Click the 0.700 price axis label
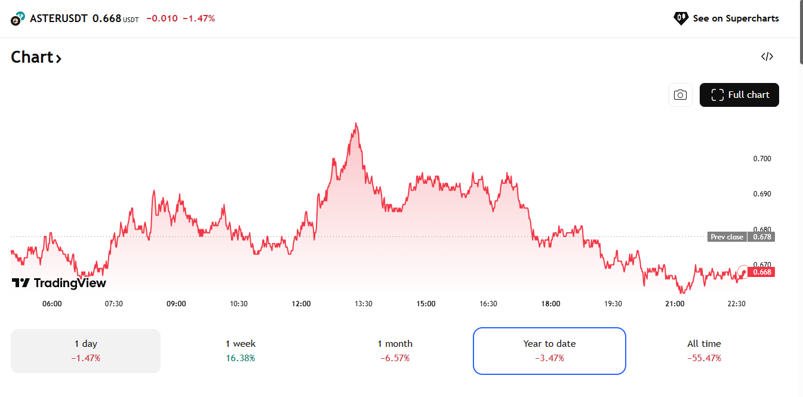The image size is (803, 397). (x=762, y=159)
